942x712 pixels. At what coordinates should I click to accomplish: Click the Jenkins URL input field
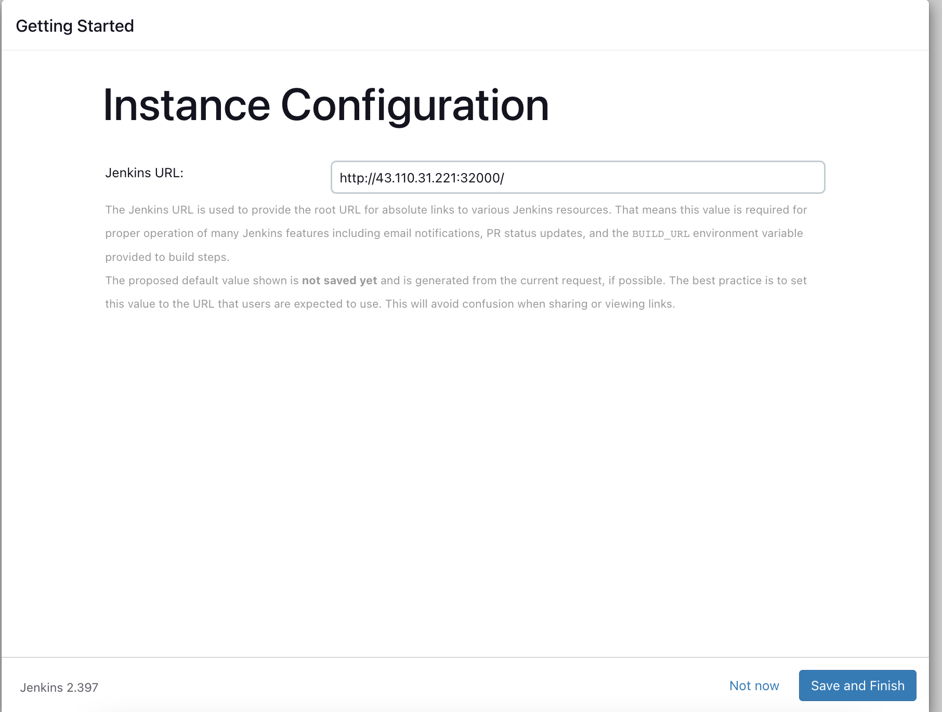pyautogui.click(x=577, y=178)
